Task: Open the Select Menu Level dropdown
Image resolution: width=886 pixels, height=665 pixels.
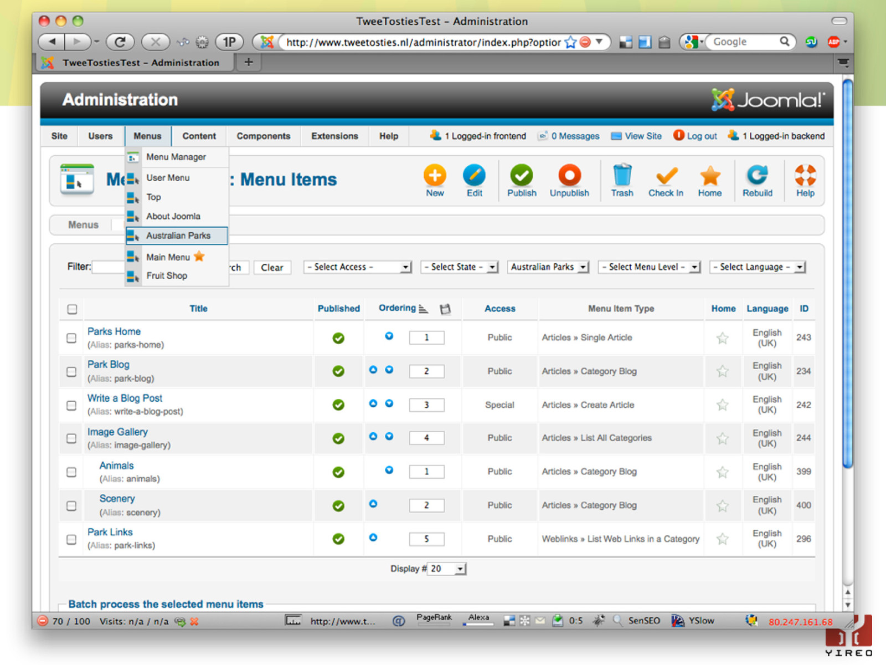Action: (x=649, y=267)
